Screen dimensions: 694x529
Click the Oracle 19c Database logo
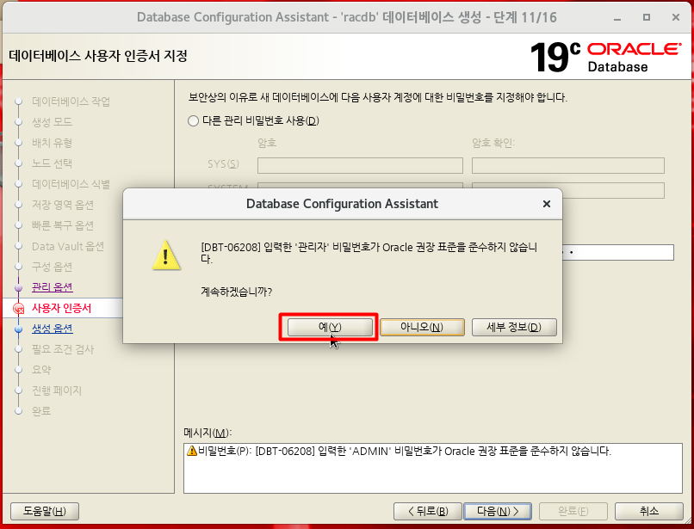coord(606,57)
